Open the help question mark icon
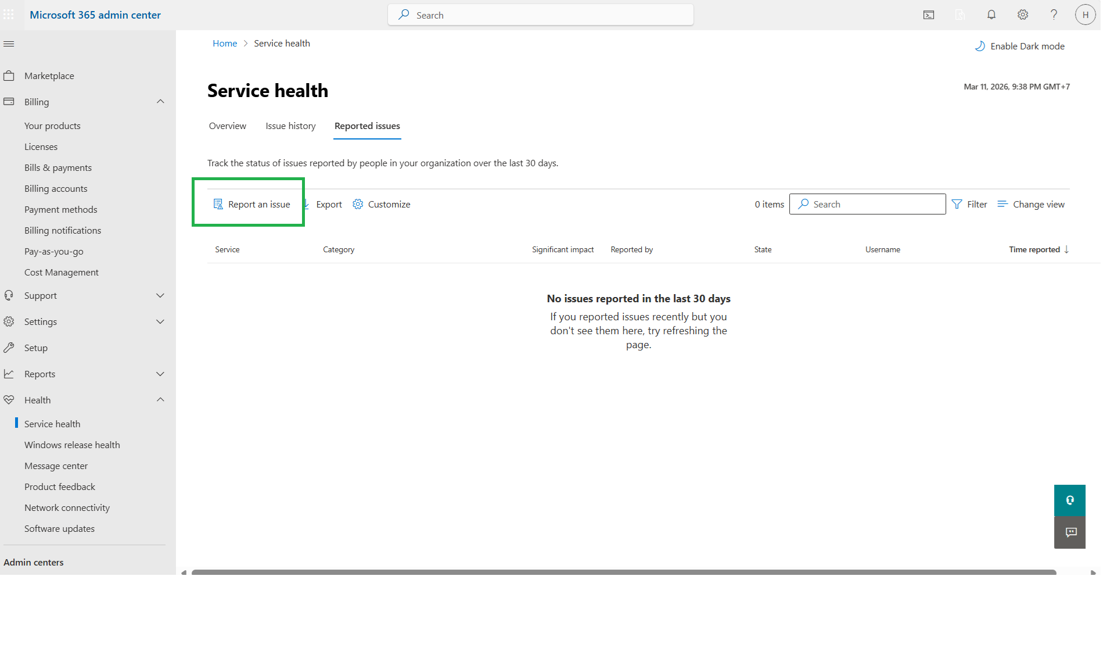The height and width of the screenshot is (651, 1107). pos(1054,15)
